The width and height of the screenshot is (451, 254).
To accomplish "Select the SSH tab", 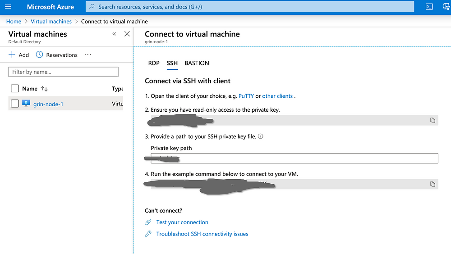I will [x=172, y=63].
